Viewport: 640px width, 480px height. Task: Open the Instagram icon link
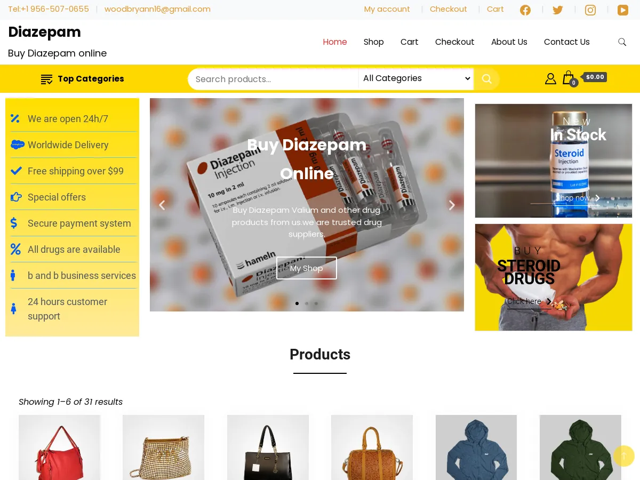590,10
